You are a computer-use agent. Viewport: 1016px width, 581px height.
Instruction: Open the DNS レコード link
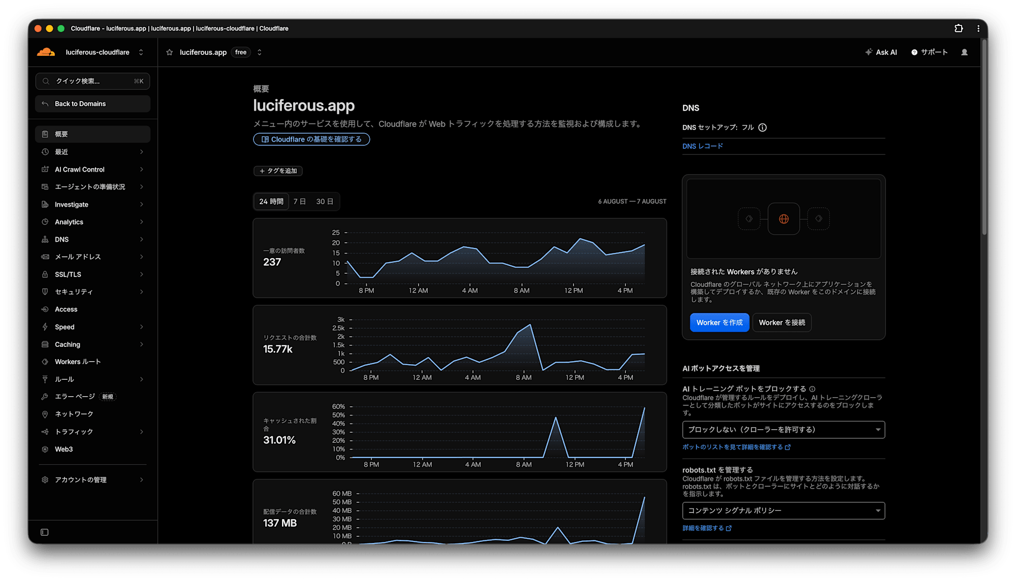click(x=703, y=146)
